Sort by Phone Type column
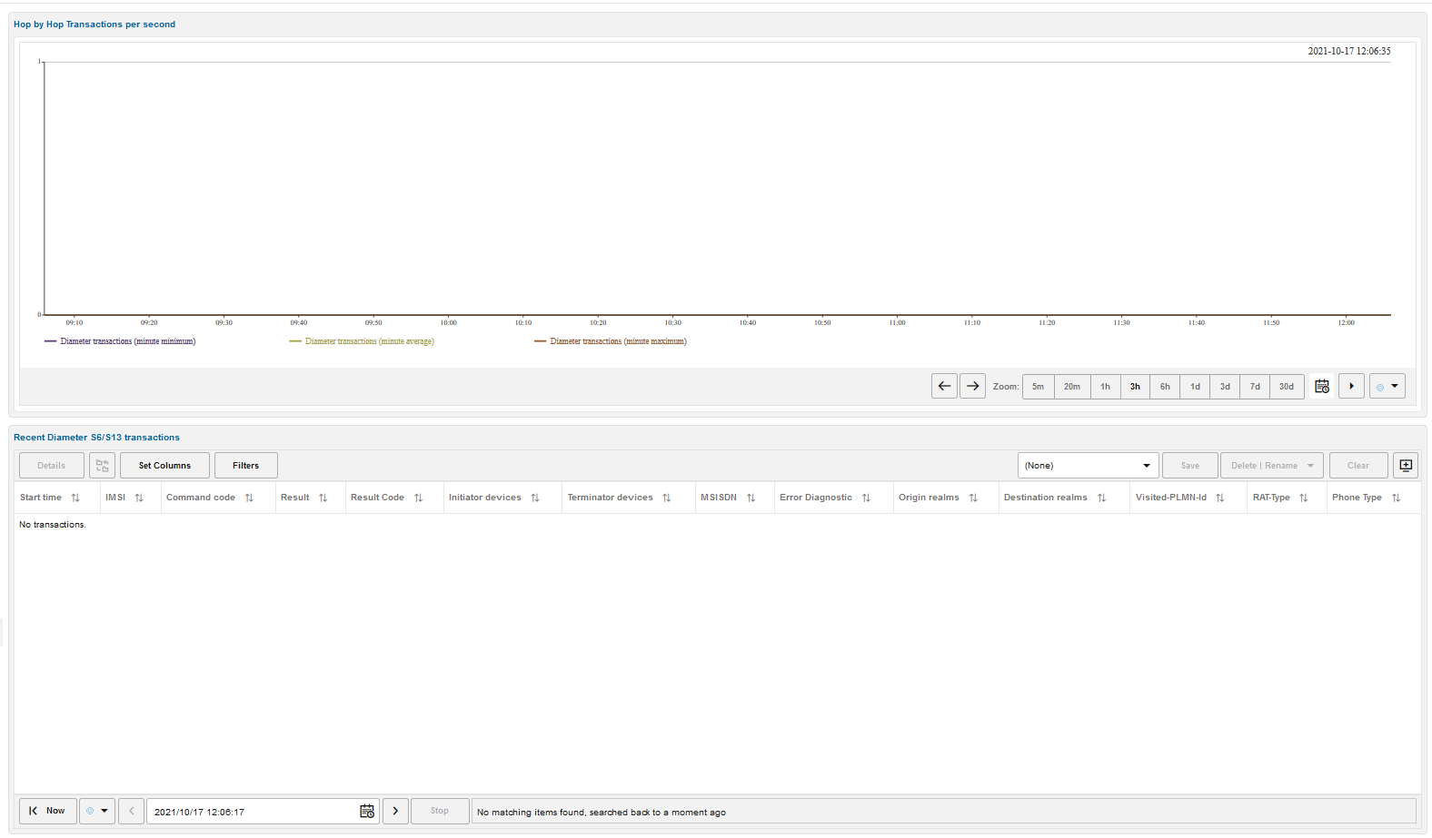 (x=1396, y=498)
